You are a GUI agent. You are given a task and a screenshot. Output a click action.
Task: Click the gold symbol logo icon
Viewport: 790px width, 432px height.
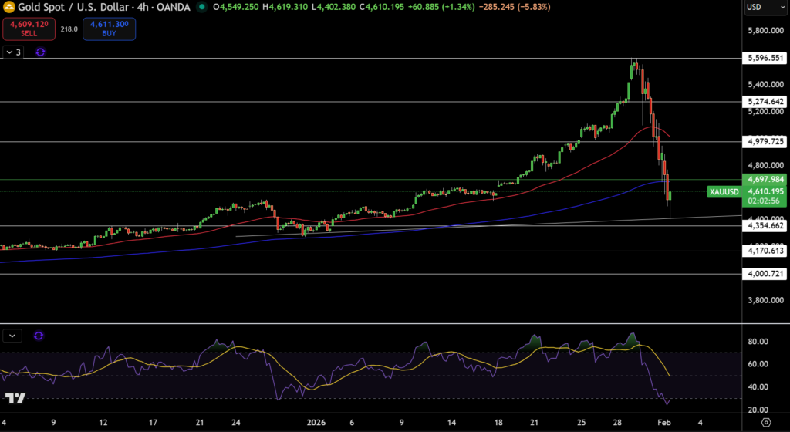[9, 7]
